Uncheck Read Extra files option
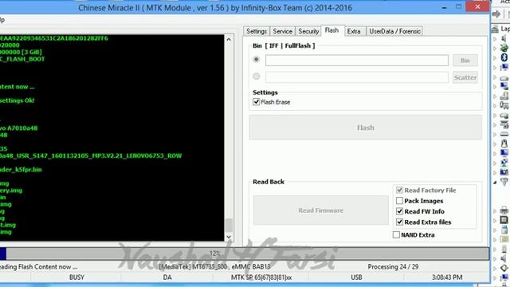 [x=399, y=222]
